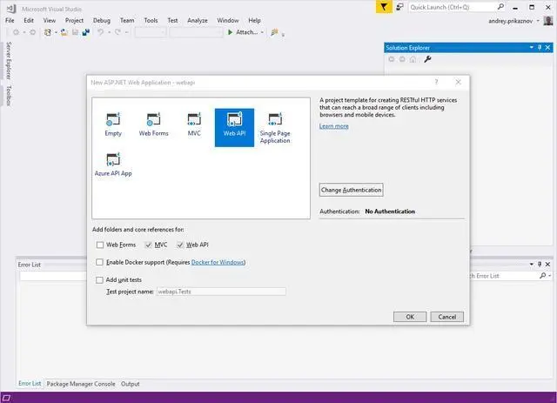Open Solution Explorer properties wrench icon

coord(427,59)
